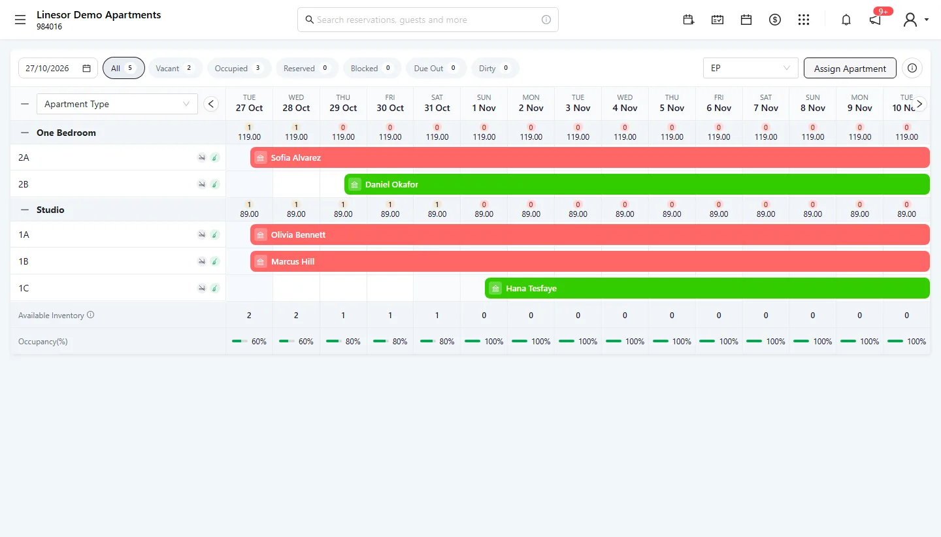
Task: Show only Dirty apartments
Action: point(495,68)
